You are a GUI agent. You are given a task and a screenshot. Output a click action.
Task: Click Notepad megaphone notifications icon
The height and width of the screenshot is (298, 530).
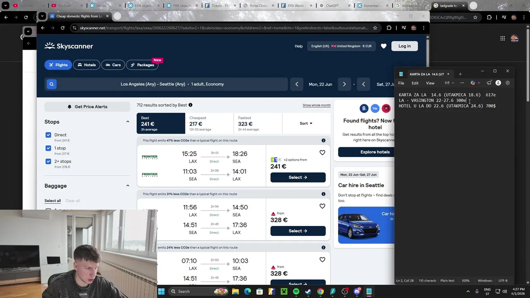click(489, 83)
